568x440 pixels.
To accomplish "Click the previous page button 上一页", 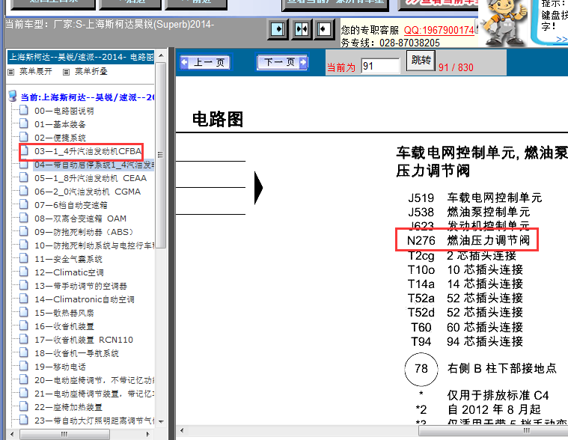I will [206, 62].
